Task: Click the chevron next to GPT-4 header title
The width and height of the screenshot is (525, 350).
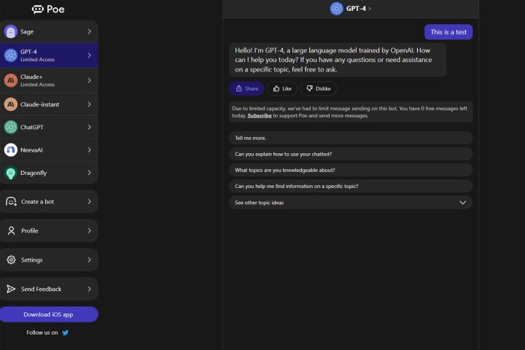Action: [x=370, y=9]
